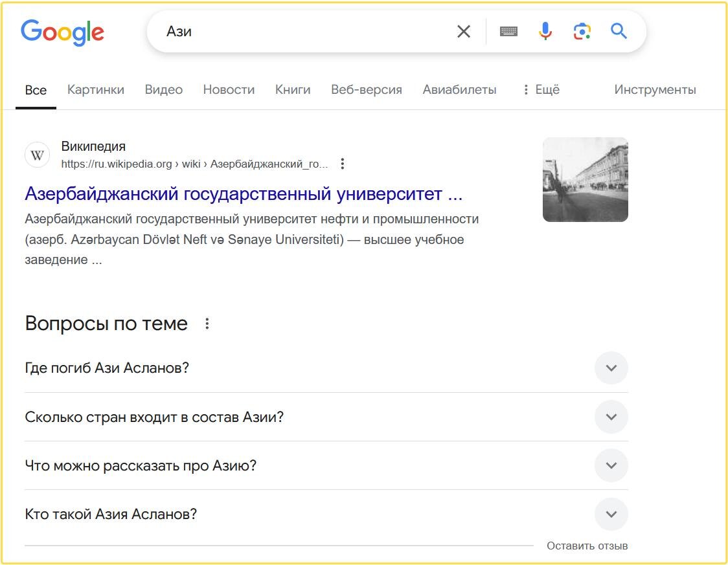Open the three-dot menu beside Вопросы по теме

pos(207,324)
